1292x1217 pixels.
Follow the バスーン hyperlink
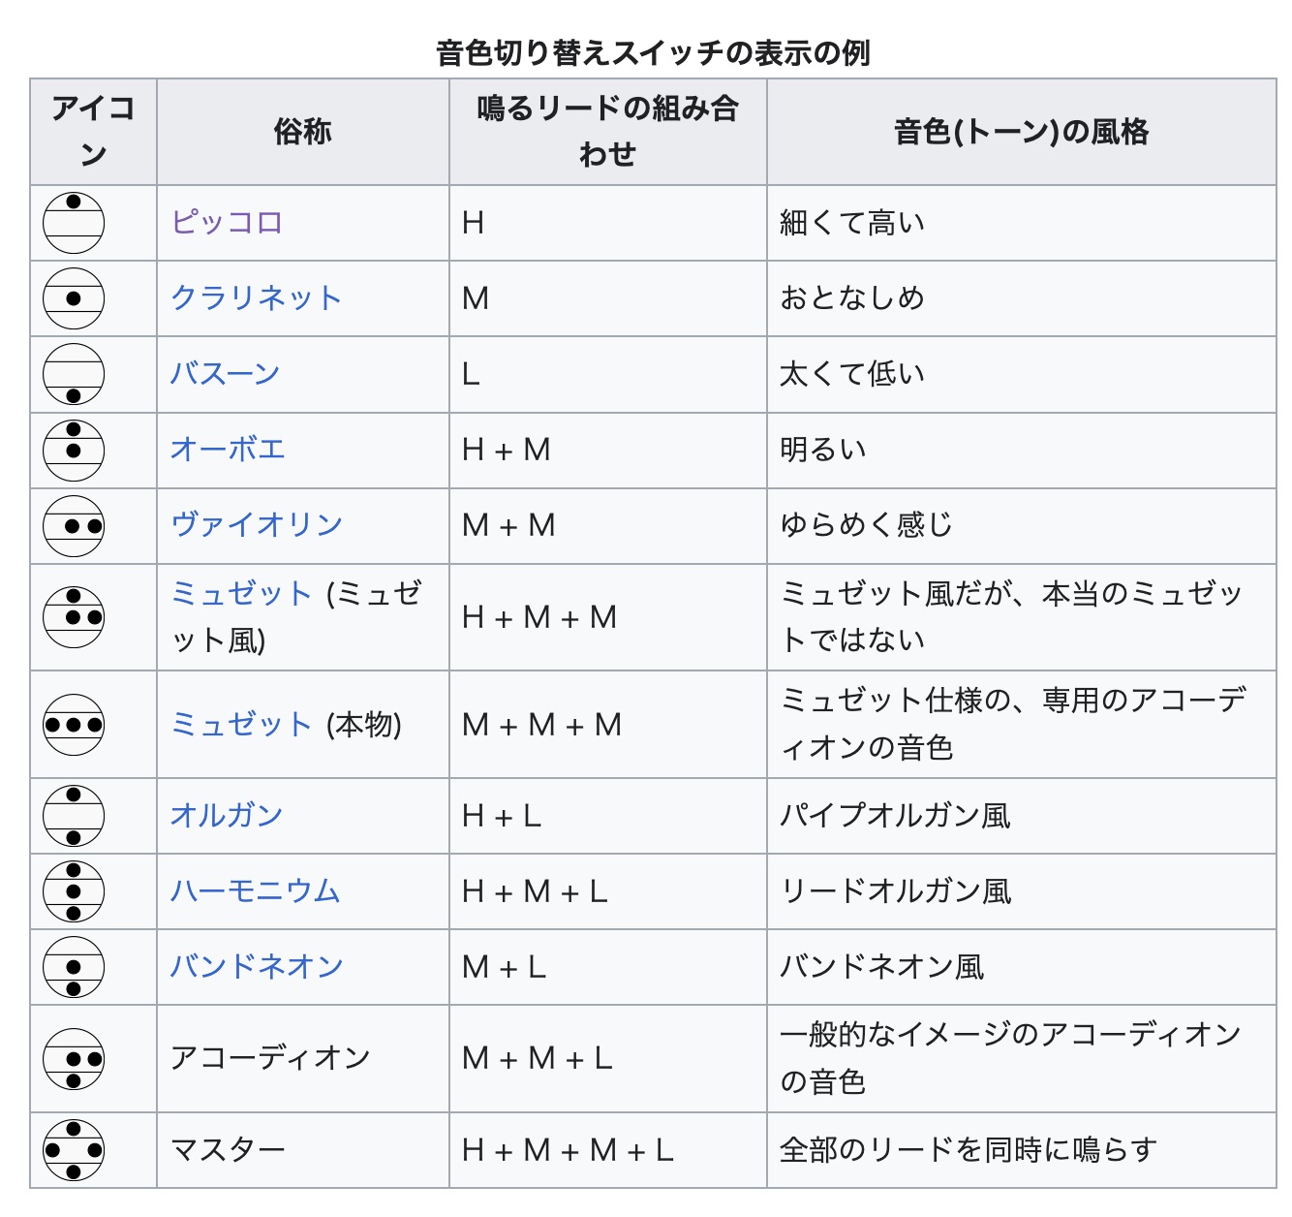(225, 374)
